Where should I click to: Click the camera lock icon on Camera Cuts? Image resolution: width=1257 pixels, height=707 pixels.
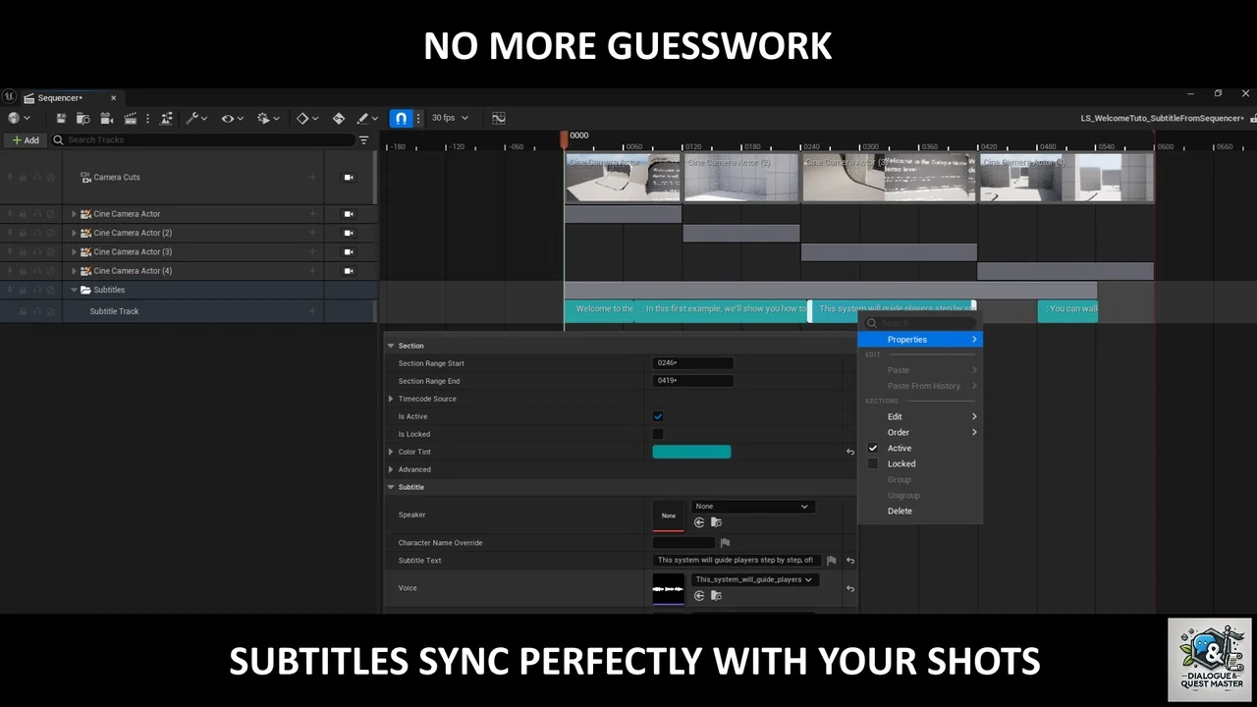pyautogui.click(x=348, y=178)
